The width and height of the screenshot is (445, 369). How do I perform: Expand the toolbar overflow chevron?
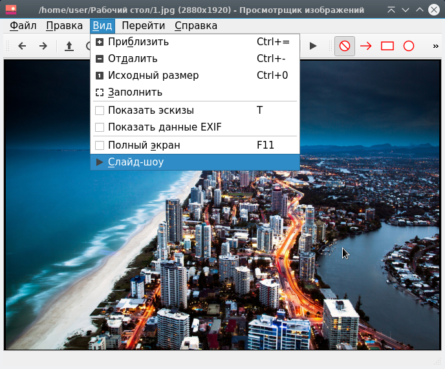click(436, 46)
